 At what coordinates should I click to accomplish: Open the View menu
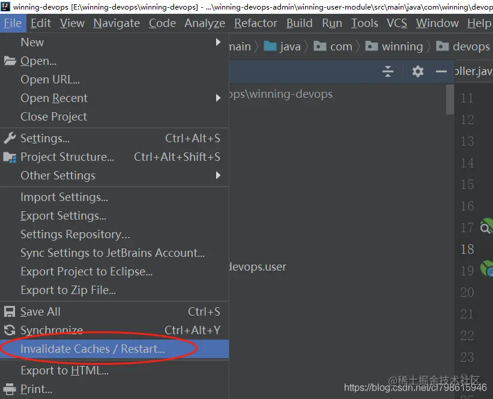72,23
